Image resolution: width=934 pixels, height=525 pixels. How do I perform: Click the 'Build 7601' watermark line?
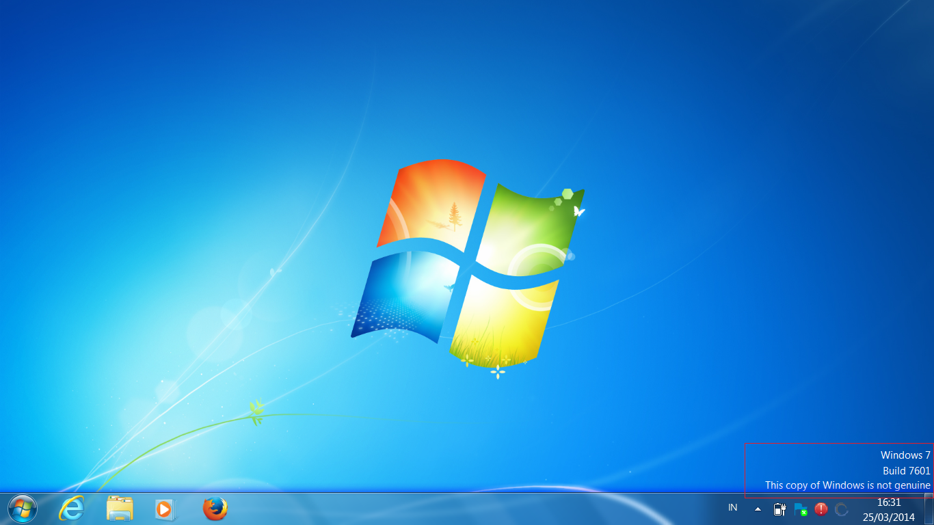[x=908, y=470]
